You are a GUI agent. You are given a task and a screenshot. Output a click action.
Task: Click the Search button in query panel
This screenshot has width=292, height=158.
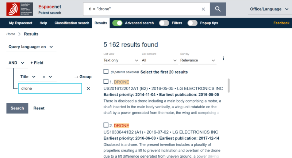click(x=17, y=108)
